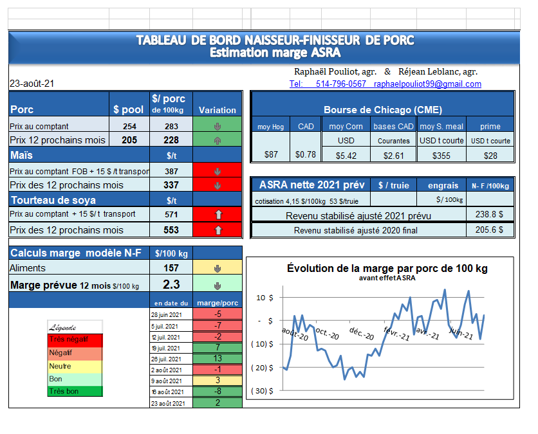Select the yellow Neutre legend swatch

tap(75, 366)
